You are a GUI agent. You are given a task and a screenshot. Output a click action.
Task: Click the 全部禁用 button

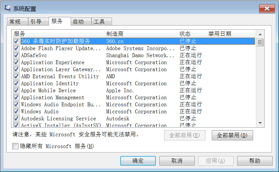pos(232,135)
